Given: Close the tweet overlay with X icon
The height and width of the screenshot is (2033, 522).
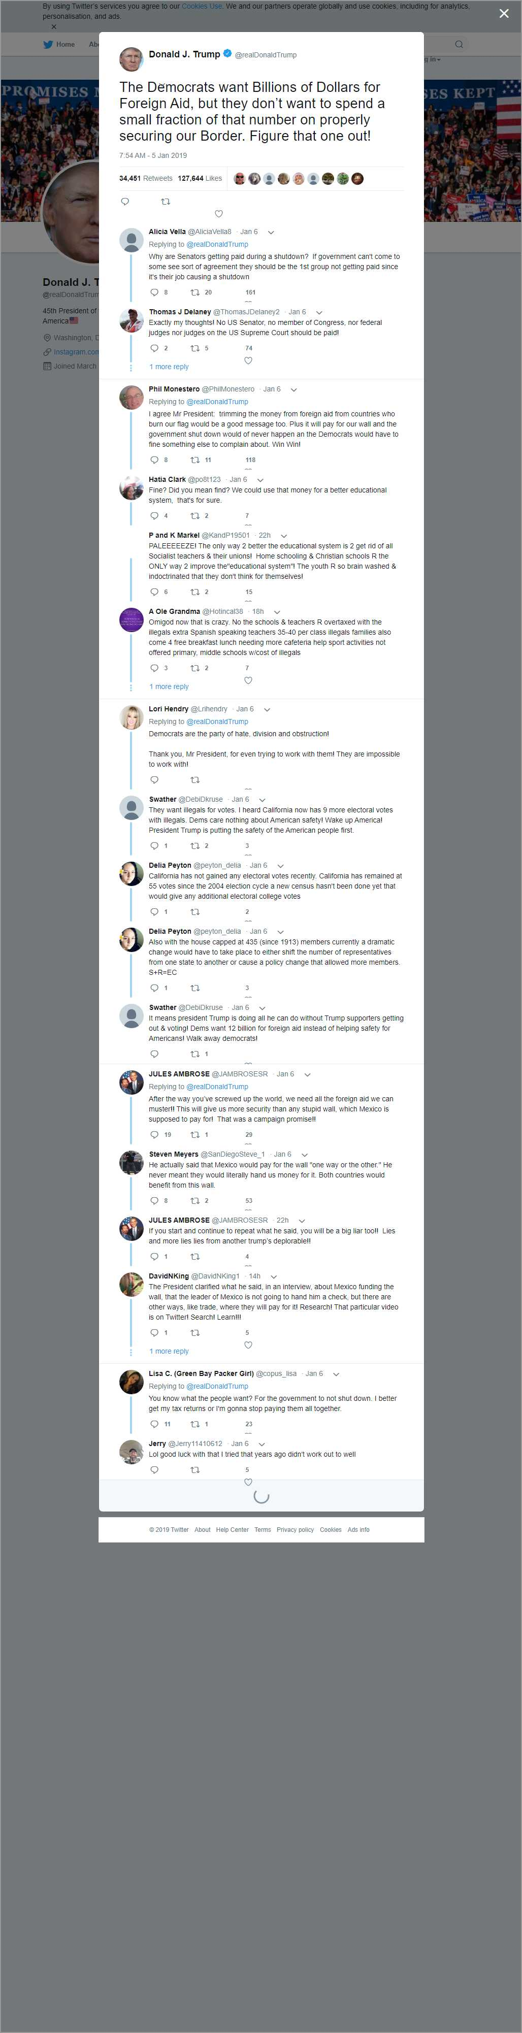Looking at the screenshot, I should click(504, 13).
